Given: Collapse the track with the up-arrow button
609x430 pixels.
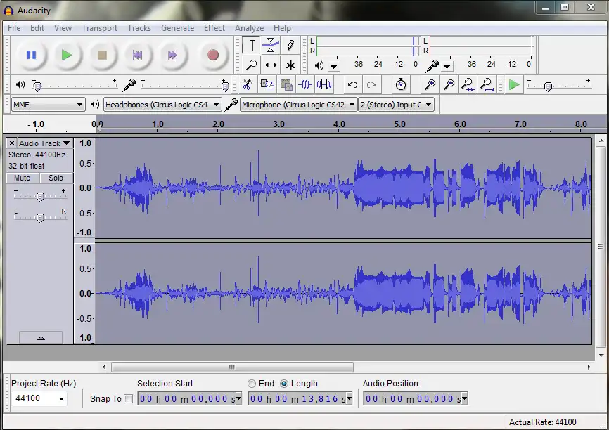Looking at the screenshot, I should point(41,338).
